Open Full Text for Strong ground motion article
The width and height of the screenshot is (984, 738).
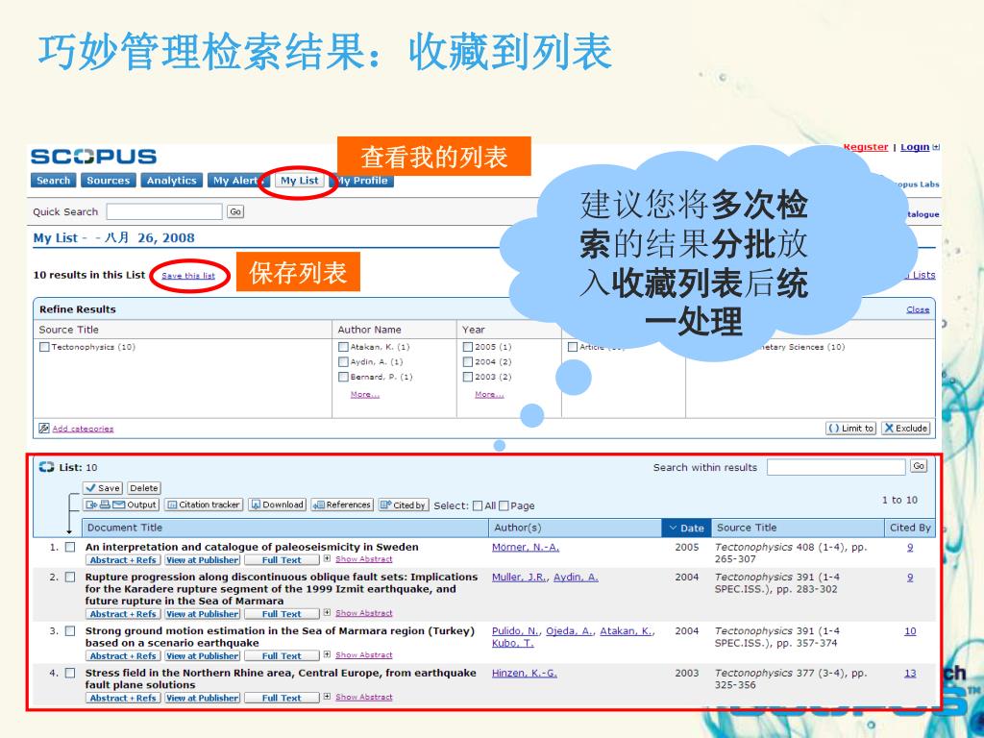[282, 655]
